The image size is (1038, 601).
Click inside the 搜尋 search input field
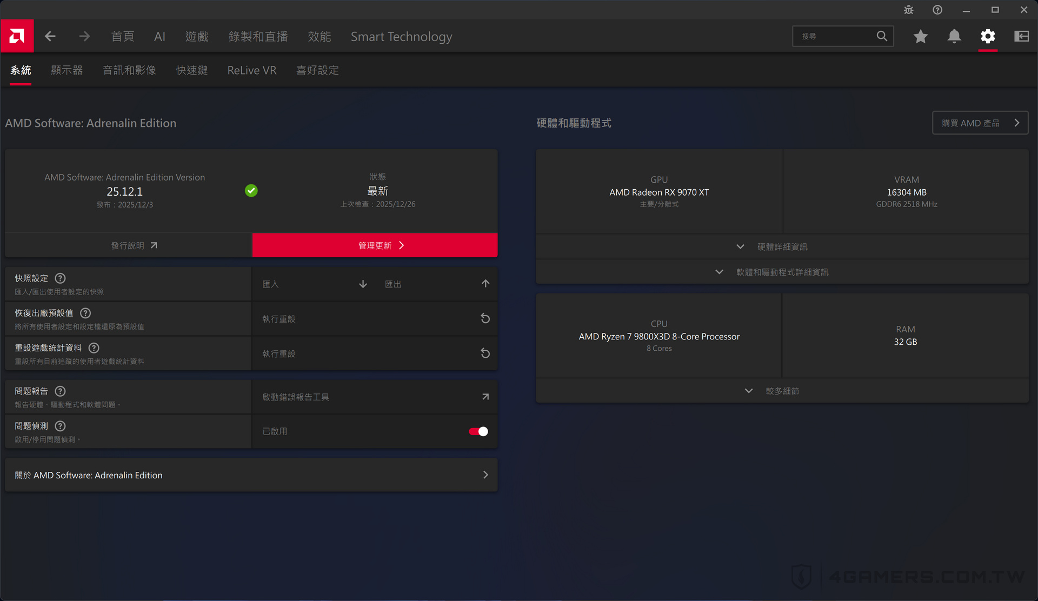coord(833,36)
